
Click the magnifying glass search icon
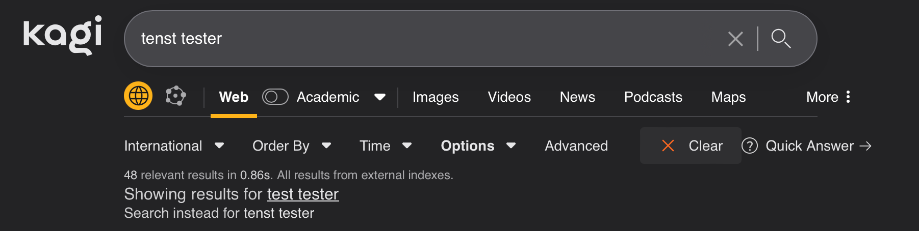[x=780, y=39]
